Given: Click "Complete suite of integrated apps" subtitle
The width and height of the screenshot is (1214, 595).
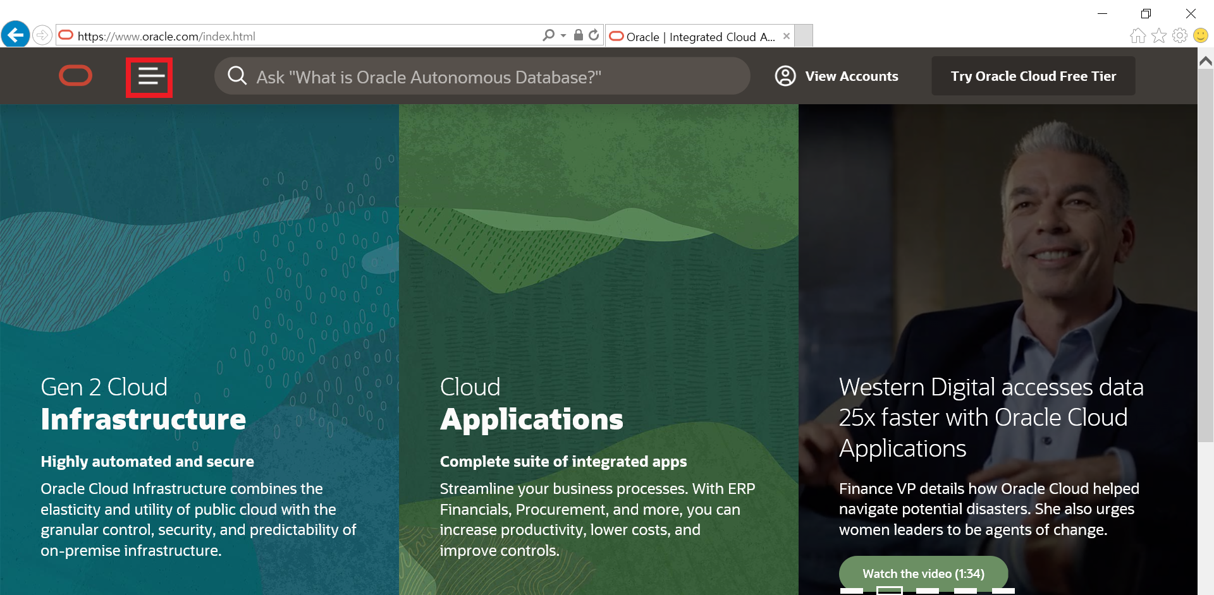Looking at the screenshot, I should tap(563, 462).
